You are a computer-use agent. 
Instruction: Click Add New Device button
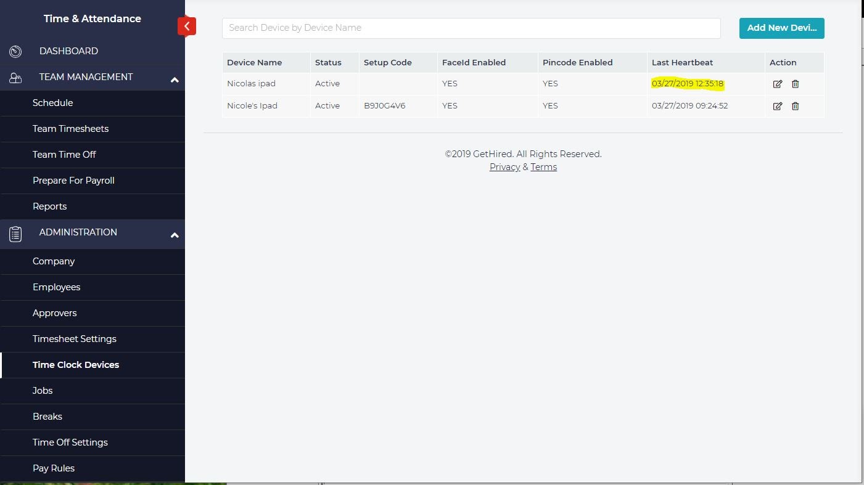tap(781, 28)
